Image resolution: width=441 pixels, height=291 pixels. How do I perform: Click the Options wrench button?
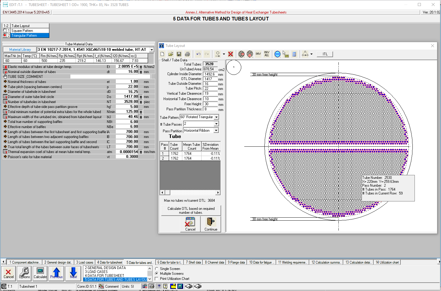(24, 273)
